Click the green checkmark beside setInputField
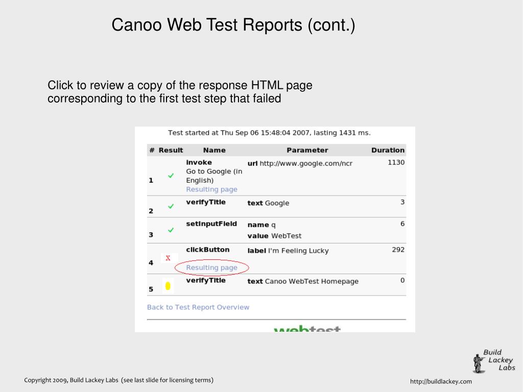Image resolution: width=523 pixels, height=392 pixels. tap(171, 230)
